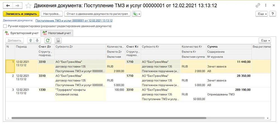Screen dimensions: 280x125
Task: Click the scrollbar left arrow
Action: pos(8,118)
